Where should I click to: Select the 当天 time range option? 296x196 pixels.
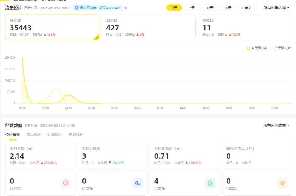click(x=174, y=8)
